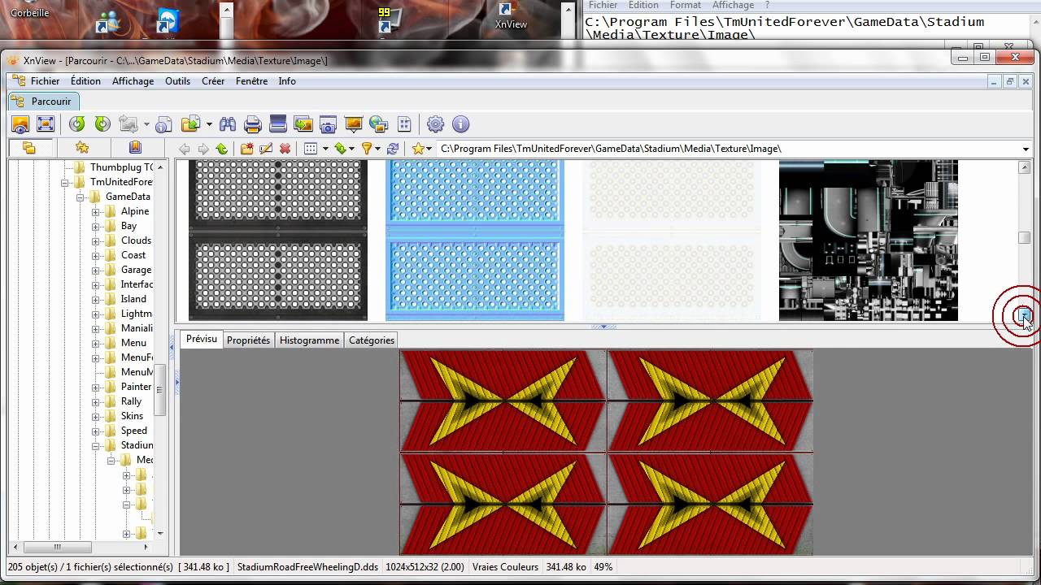Start the slideshow tool

click(x=353, y=124)
